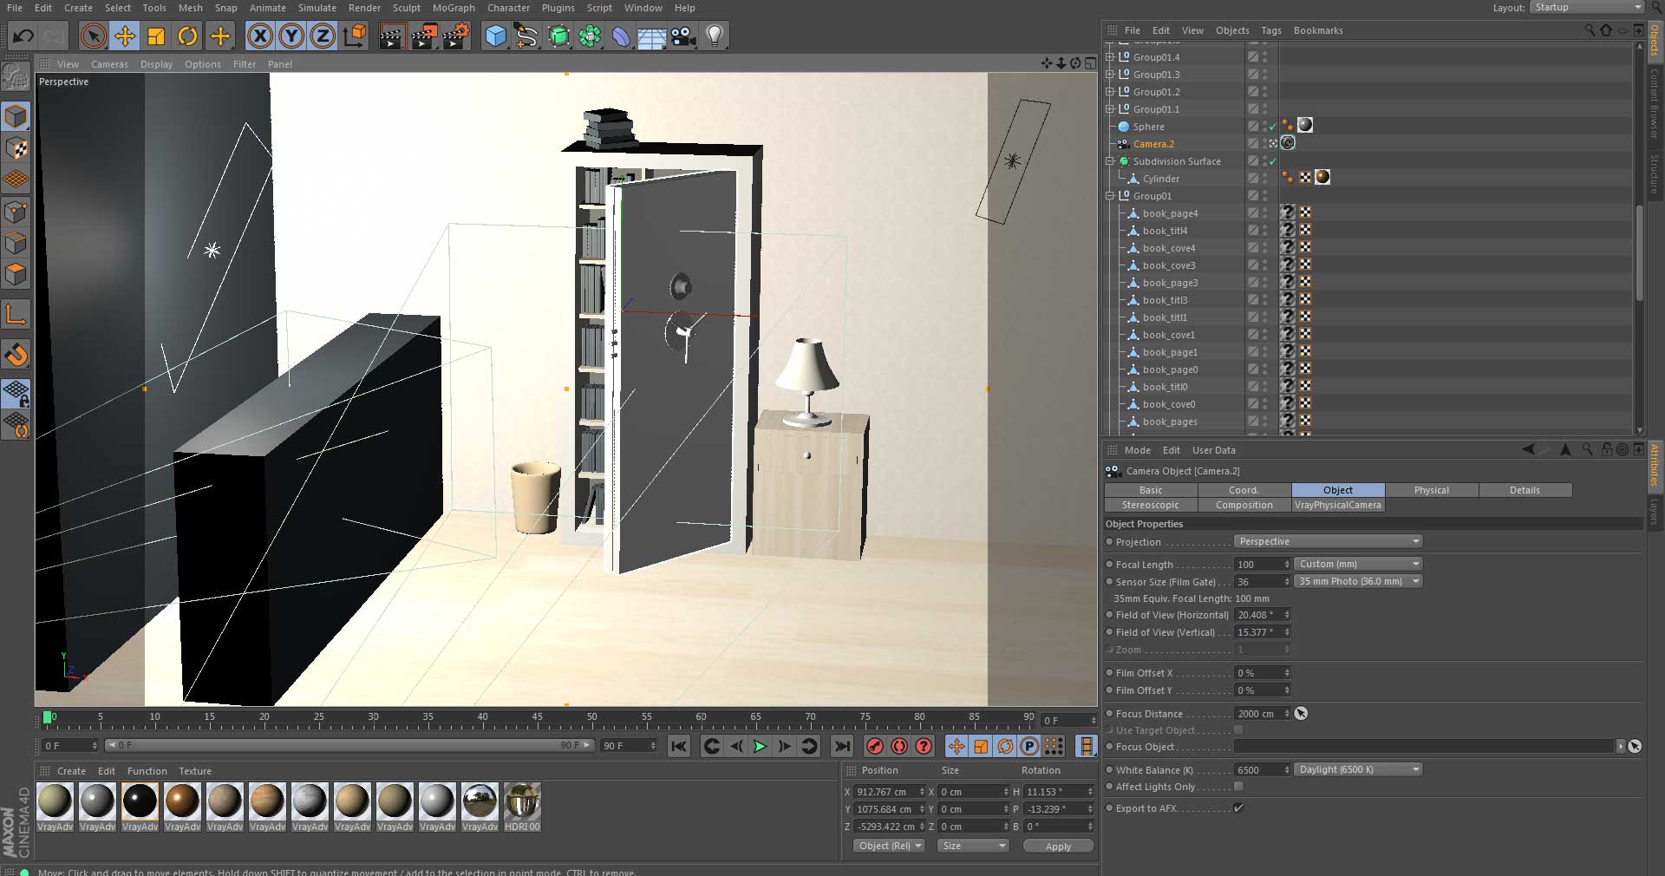Toggle Subdivision Surface enabled checkmark
Screen dimensions: 1665x876
pyautogui.click(x=1272, y=161)
